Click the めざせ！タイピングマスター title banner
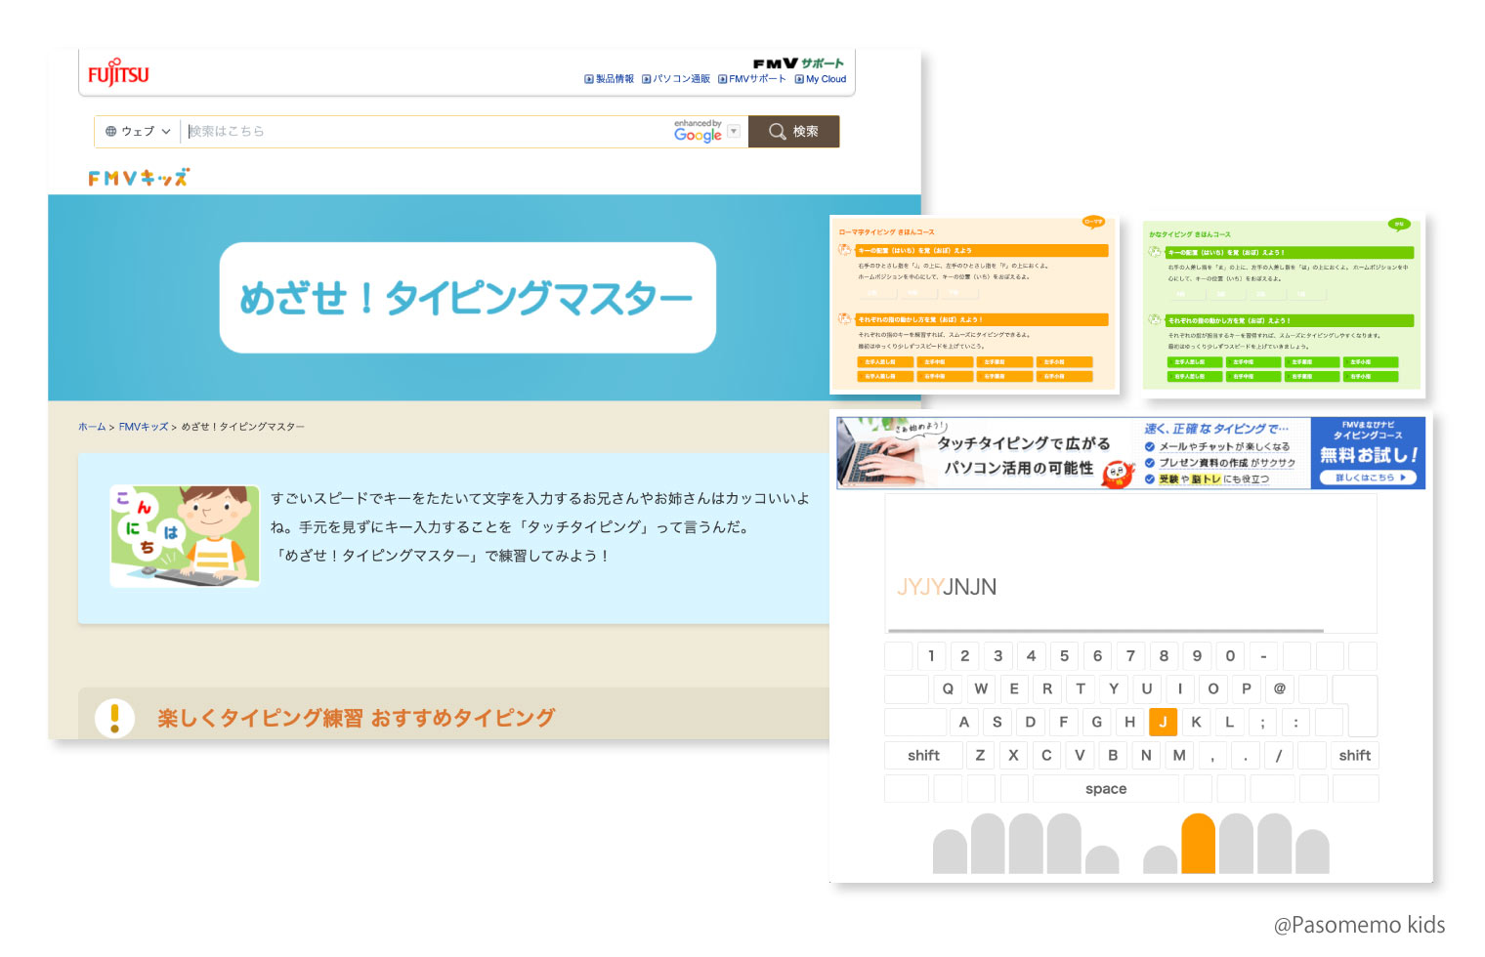This screenshot has height=957, width=1485. [x=467, y=298]
